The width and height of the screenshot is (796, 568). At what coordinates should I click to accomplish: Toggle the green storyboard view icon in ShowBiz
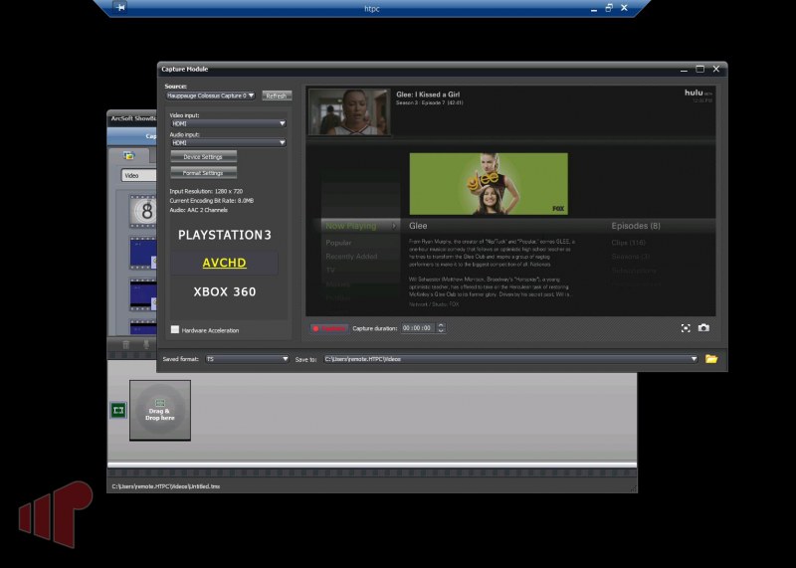pyautogui.click(x=118, y=410)
